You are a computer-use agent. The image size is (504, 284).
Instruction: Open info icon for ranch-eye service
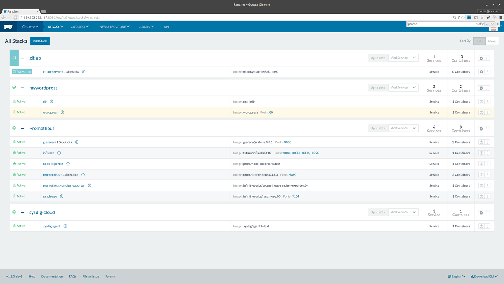(62, 196)
